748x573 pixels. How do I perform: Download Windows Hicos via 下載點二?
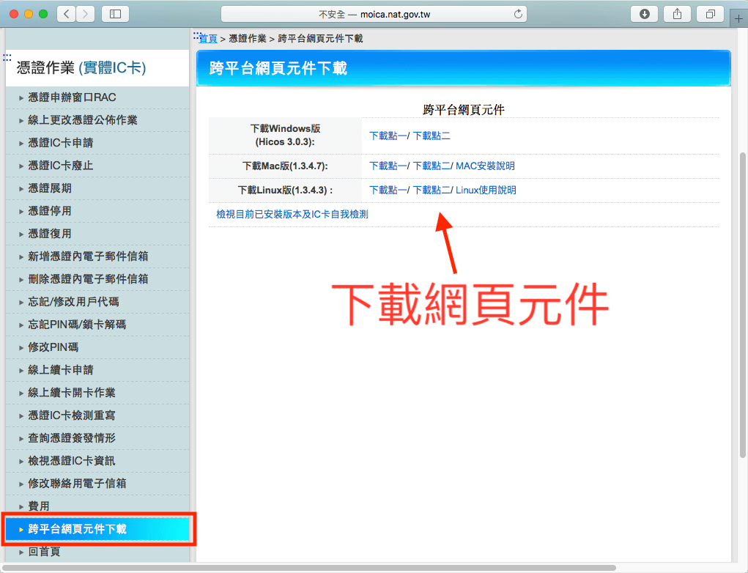(x=432, y=136)
